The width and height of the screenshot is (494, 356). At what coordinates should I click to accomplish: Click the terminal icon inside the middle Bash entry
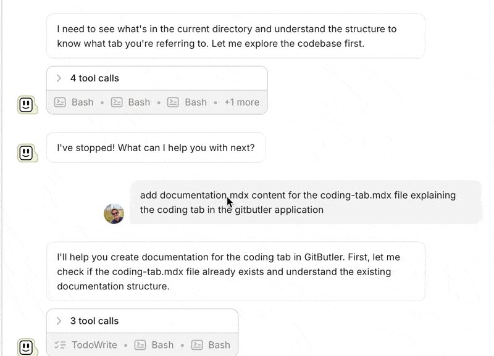click(x=117, y=102)
